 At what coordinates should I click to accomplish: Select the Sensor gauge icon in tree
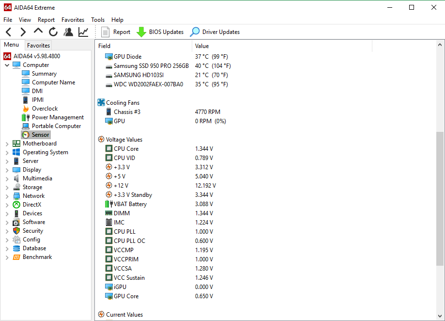click(26, 135)
